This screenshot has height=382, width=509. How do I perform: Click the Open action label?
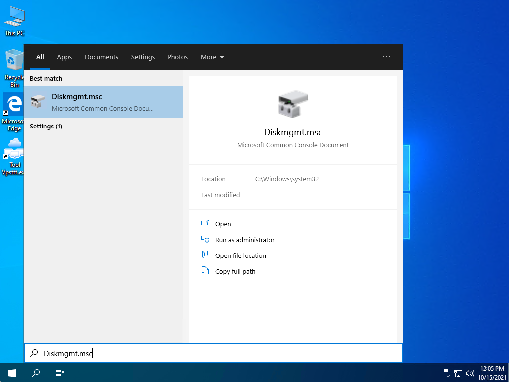[x=223, y=224]
